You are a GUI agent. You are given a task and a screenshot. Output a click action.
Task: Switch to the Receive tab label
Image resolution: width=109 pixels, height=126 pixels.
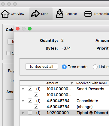[71, 14]
